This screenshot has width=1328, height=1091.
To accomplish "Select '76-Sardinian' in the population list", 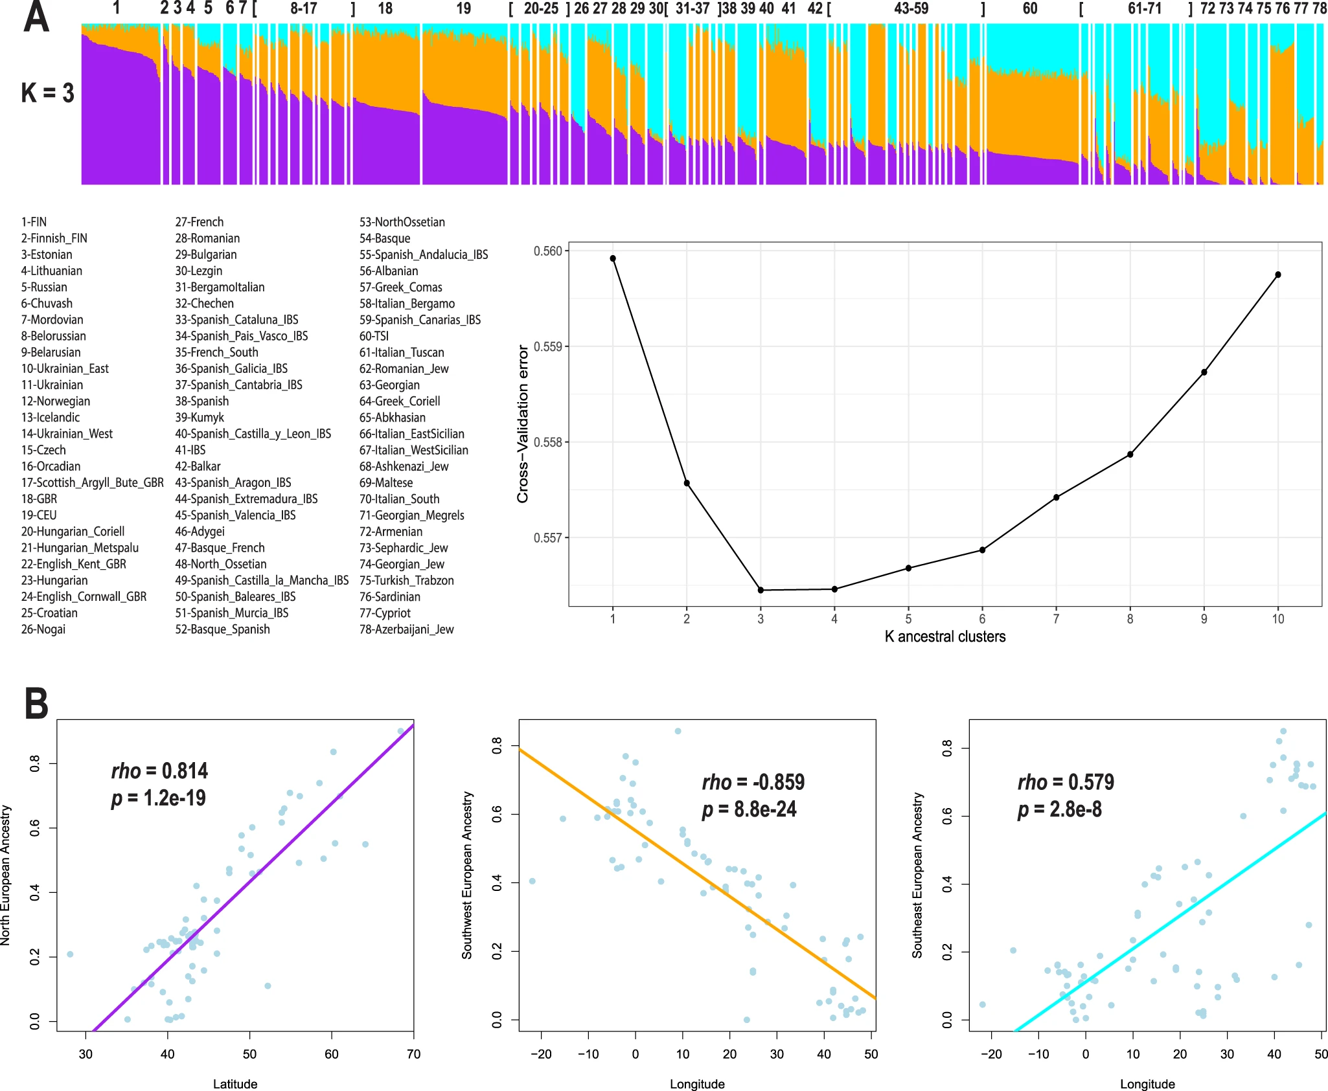I will pyautogui.click(x=389, y=597).
